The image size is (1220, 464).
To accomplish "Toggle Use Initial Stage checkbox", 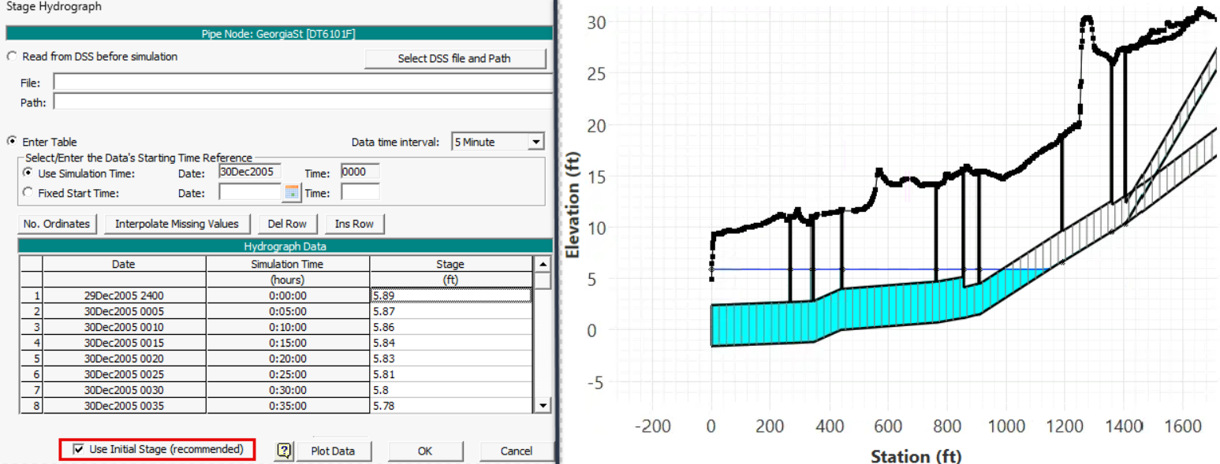I will pyautogui.click(x=78, y=449).
